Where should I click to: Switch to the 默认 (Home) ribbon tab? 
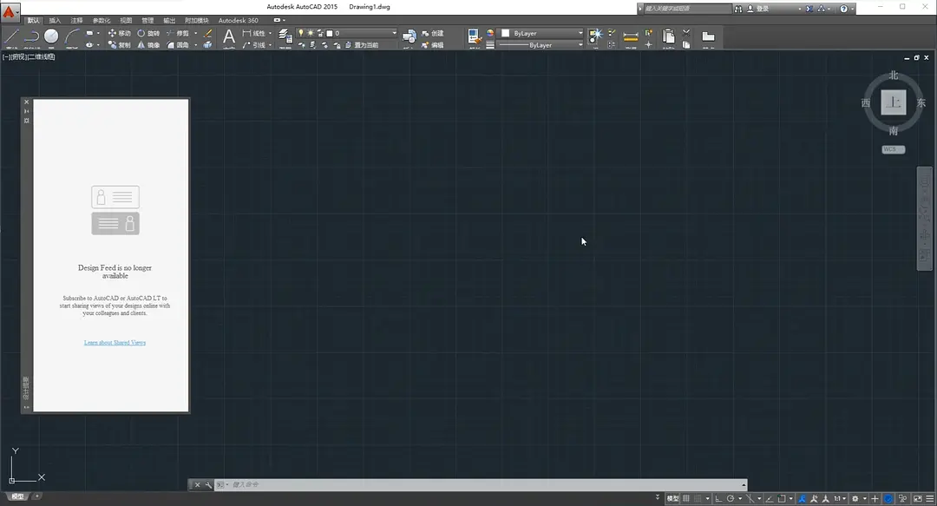(34, 20)
